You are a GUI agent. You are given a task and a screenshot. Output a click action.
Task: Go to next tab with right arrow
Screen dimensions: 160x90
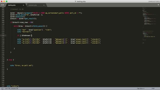pos(3,5)
